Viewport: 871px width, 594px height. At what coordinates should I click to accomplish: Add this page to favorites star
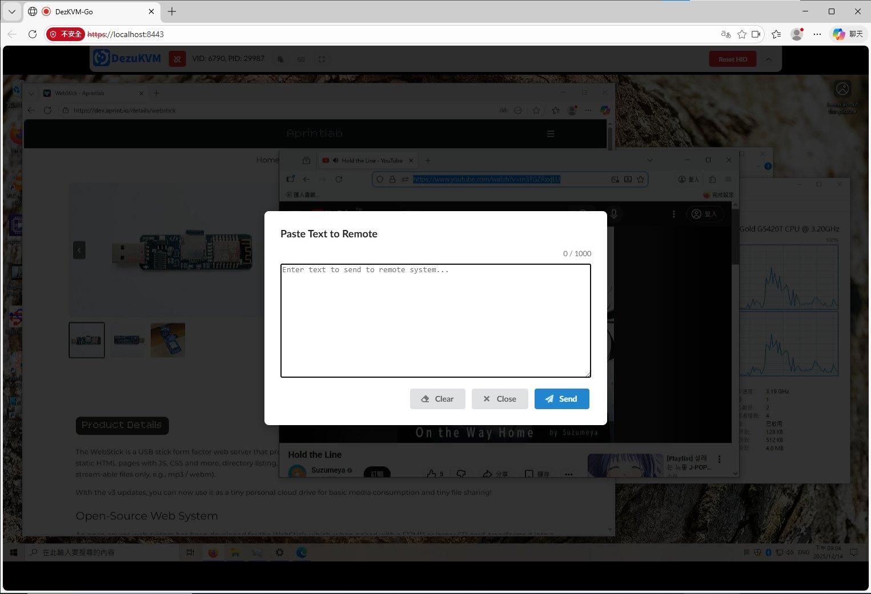[742, 34]
